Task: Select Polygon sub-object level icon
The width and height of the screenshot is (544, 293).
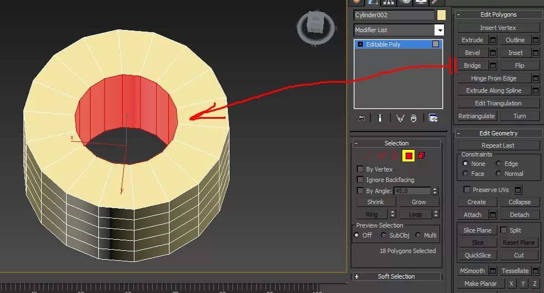Action: [x=408, y=156]
